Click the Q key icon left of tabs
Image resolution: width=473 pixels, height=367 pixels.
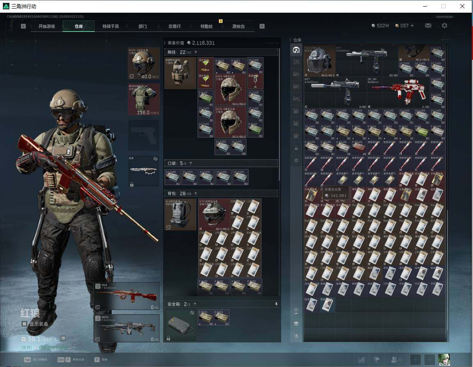coord(23,26)
